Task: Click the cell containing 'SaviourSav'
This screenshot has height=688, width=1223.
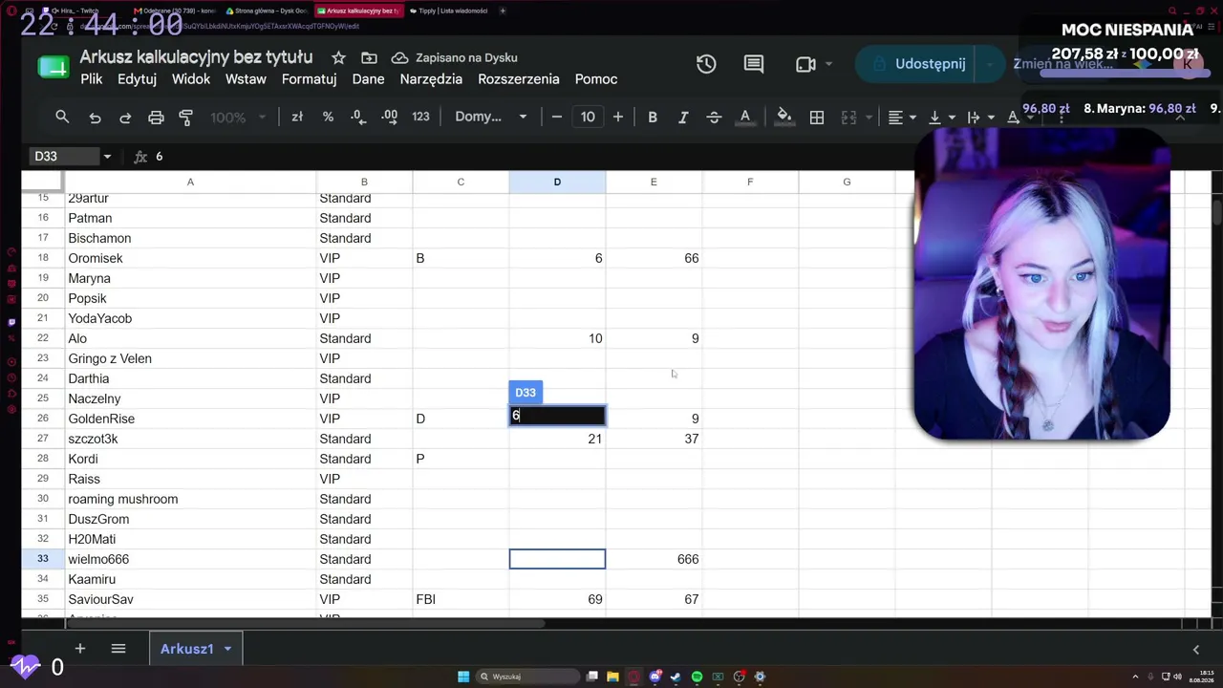Action: coord(190,599)
